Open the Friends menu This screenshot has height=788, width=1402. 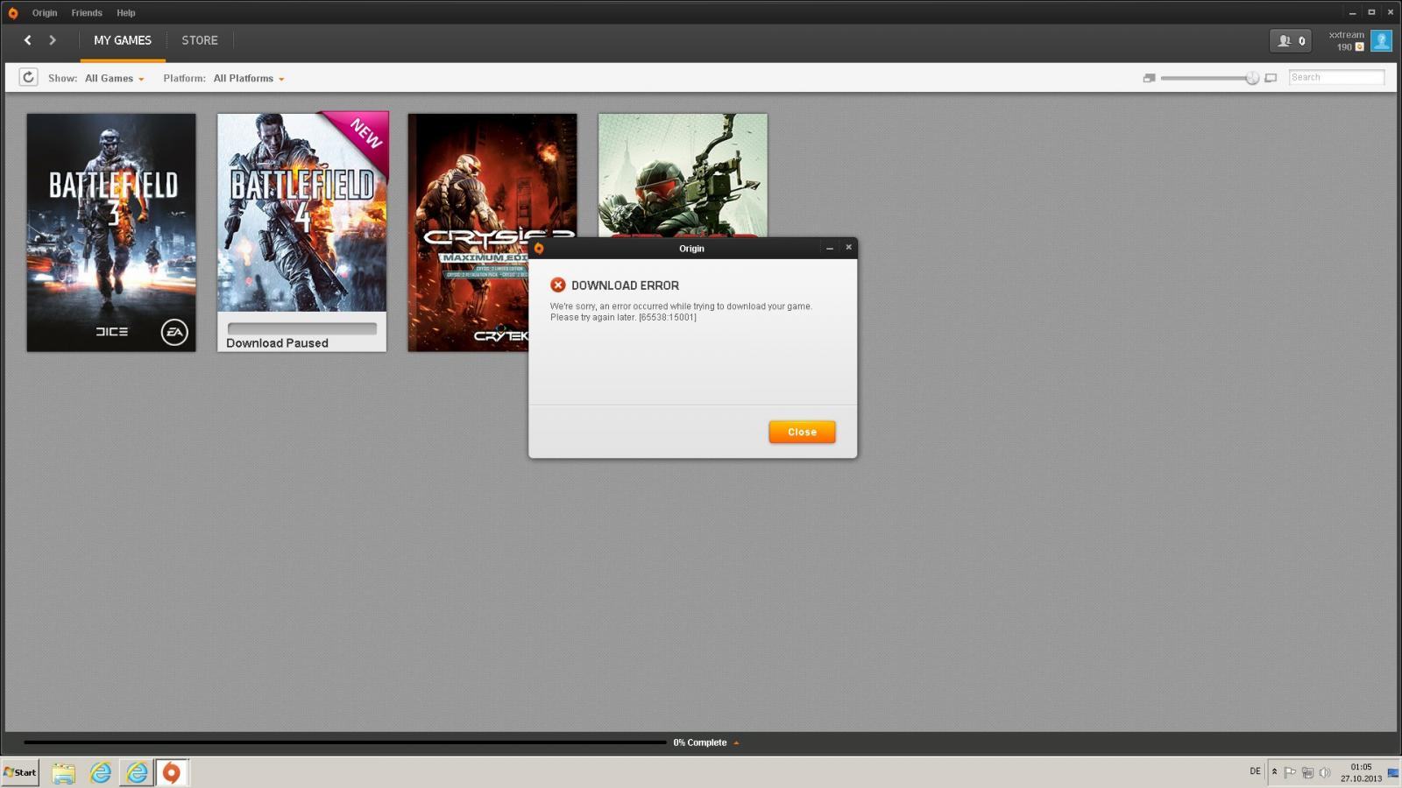[x=87, y=13]
